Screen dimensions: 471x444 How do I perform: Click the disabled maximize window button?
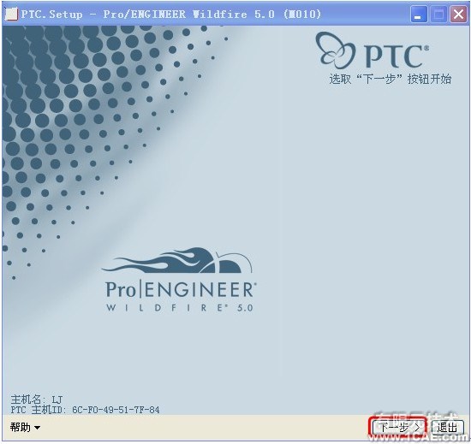pos(438,15)
